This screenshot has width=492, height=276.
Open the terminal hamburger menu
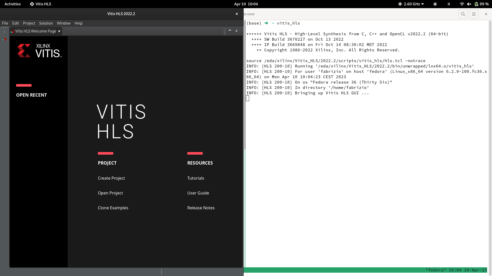(474, 14)
